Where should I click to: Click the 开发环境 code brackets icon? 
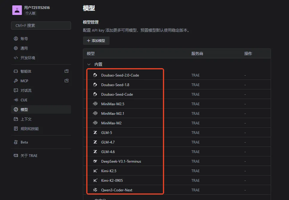(16, 58)
